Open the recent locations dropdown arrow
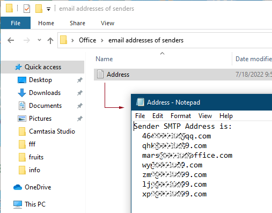 coord(39,40)
